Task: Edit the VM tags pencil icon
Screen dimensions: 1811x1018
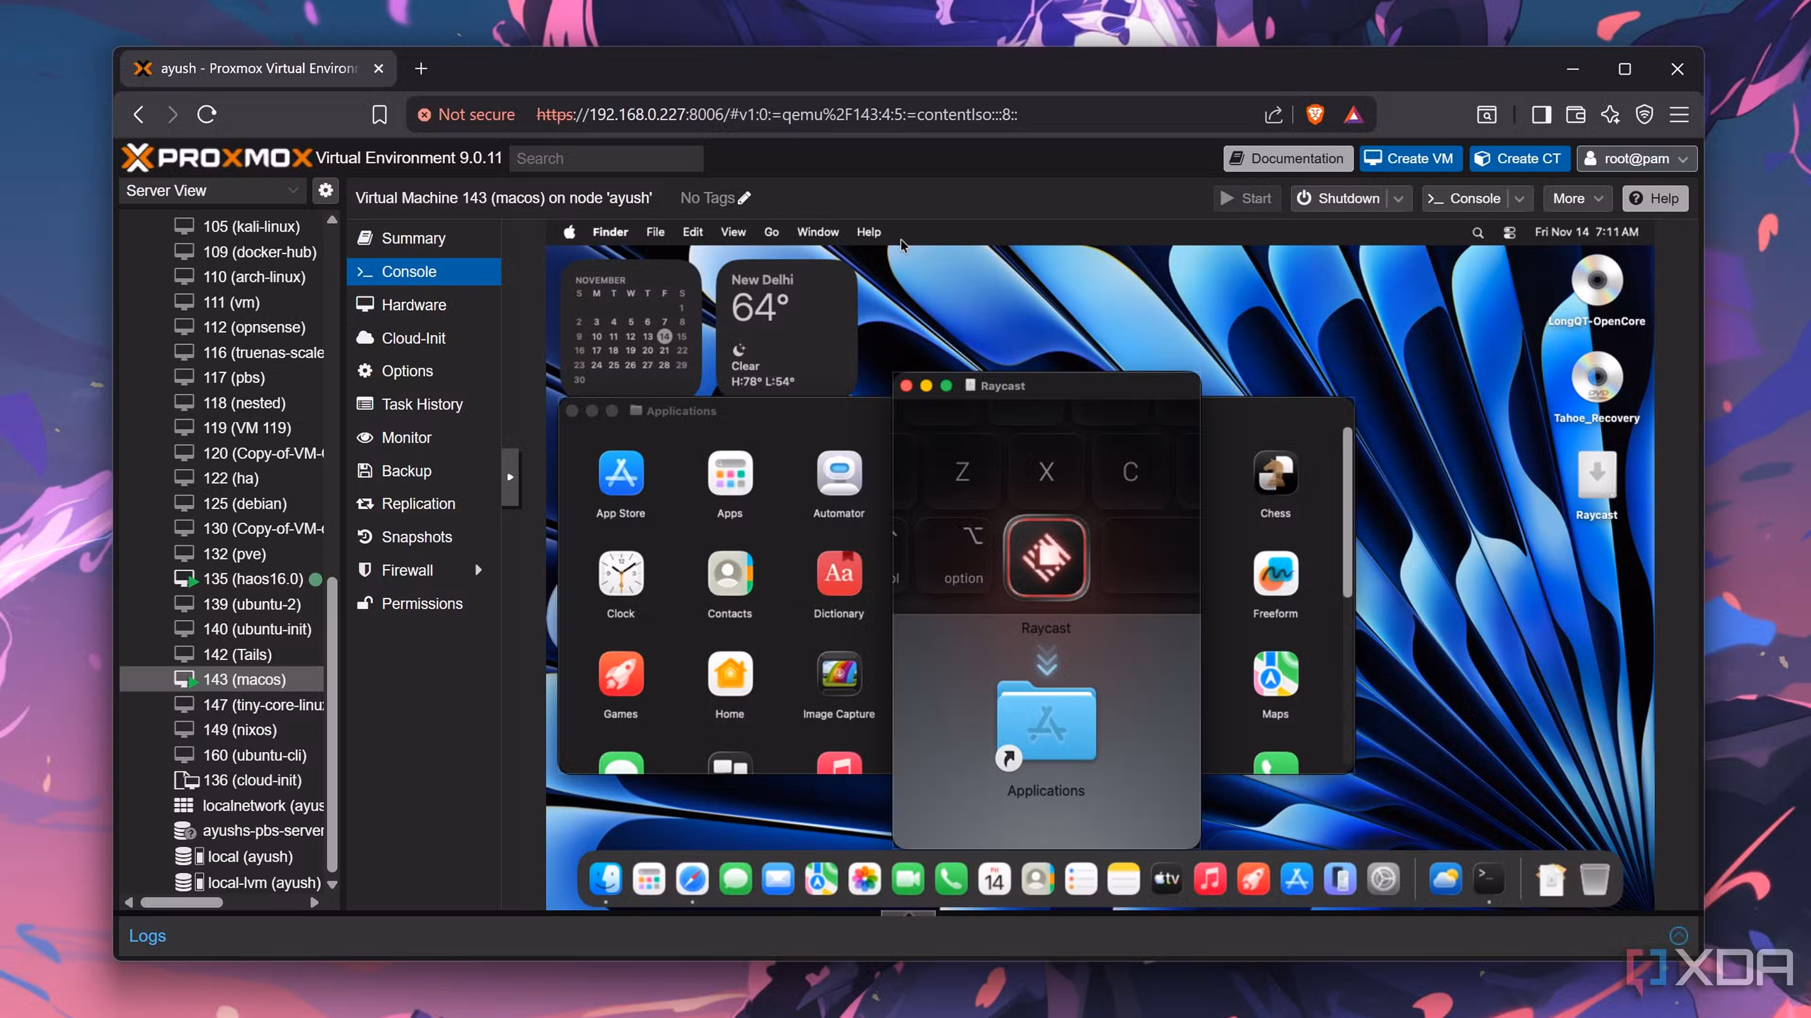Action: [745, 198]
